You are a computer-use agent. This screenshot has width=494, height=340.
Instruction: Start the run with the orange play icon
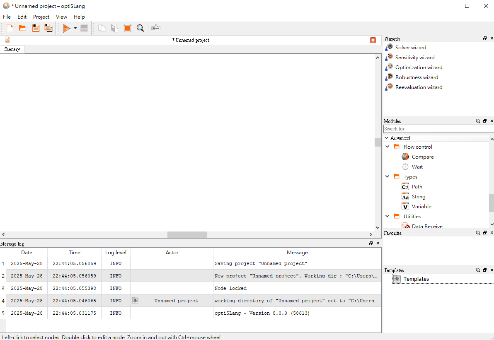coord(66,28)
